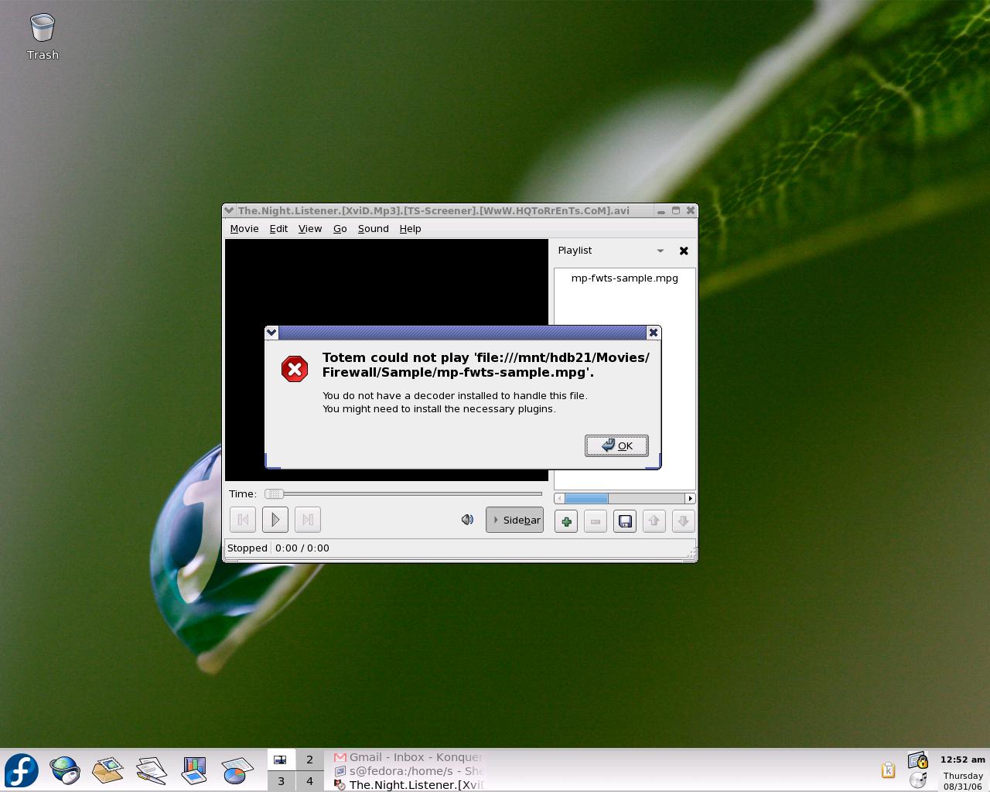Start playback with the Play button
The image size is (990, 792).
275,520
